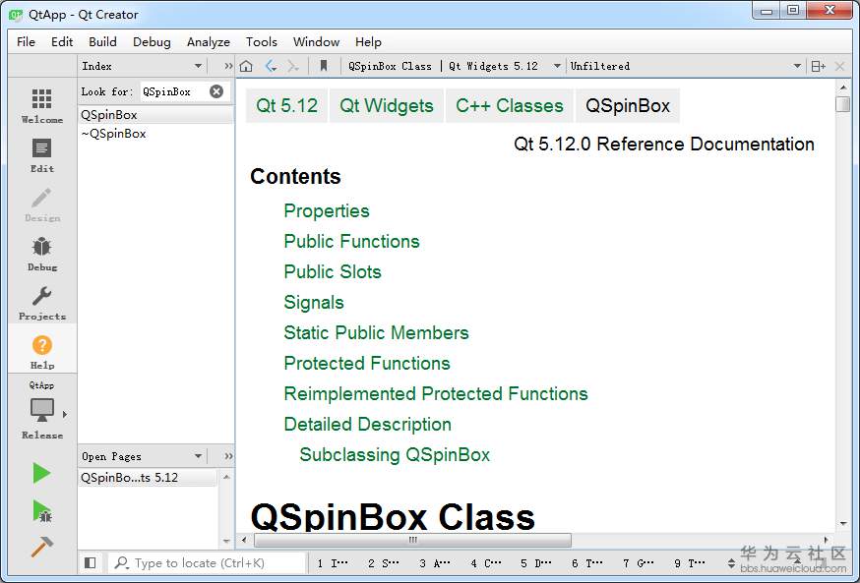Toggle the output panes button at bottom left
Viewport: 860px width, 583px height.
89,562
